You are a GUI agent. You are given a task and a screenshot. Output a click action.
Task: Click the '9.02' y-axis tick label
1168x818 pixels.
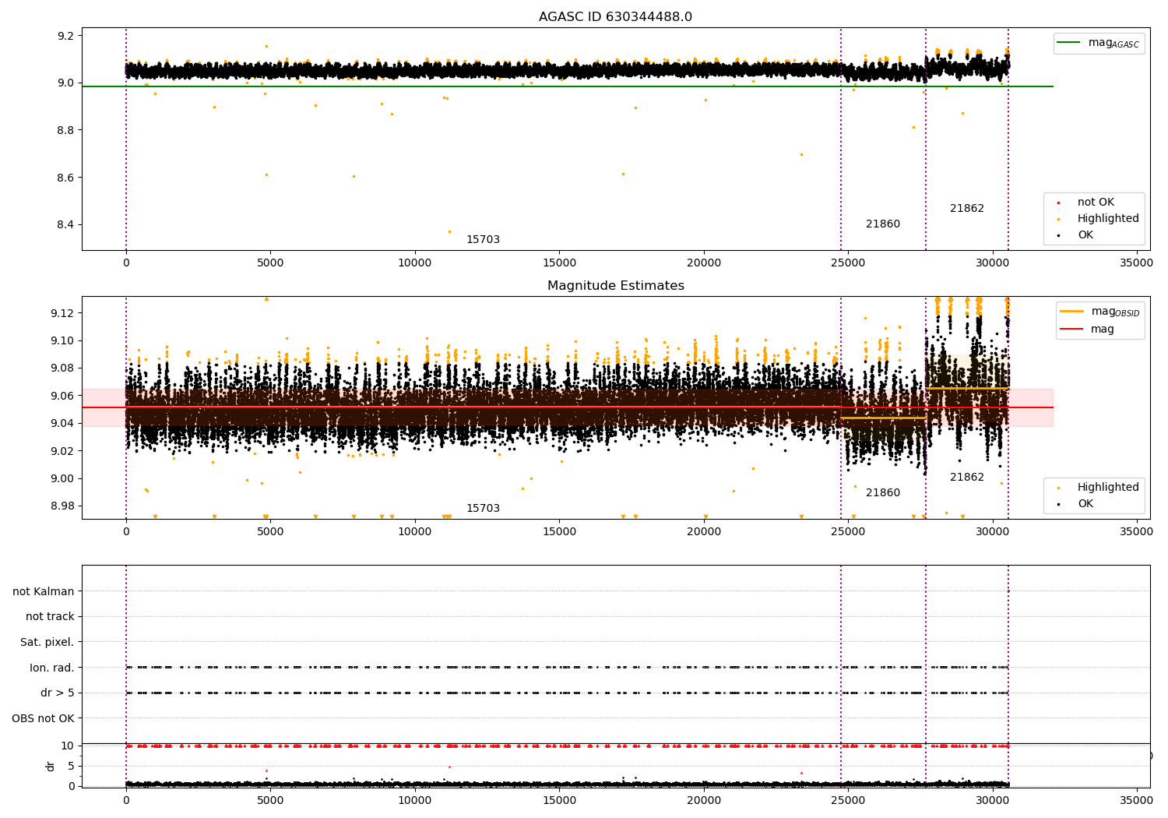pos(62,451)
